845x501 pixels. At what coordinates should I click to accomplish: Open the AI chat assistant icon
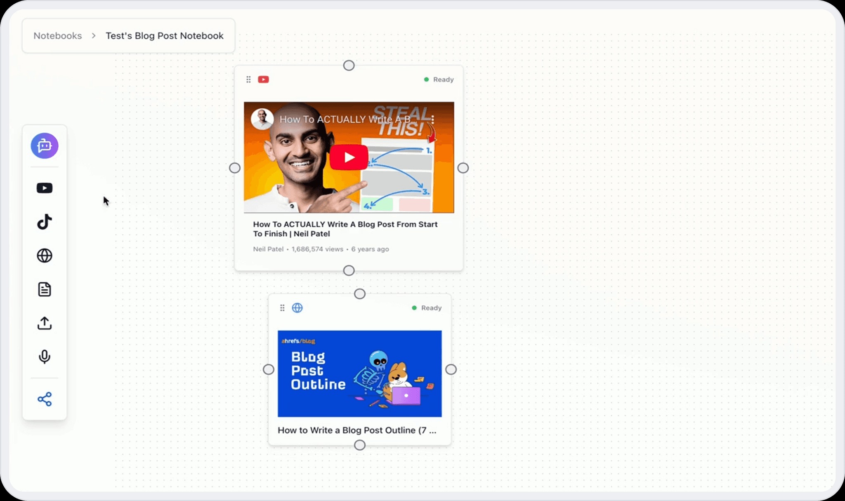(45, 146)
